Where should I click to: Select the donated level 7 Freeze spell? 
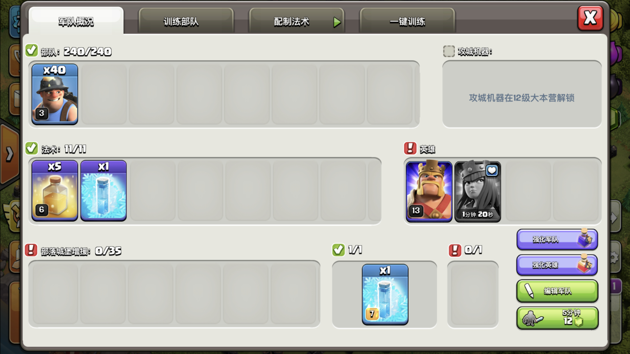pyautogui.click(x=385, y=294)
